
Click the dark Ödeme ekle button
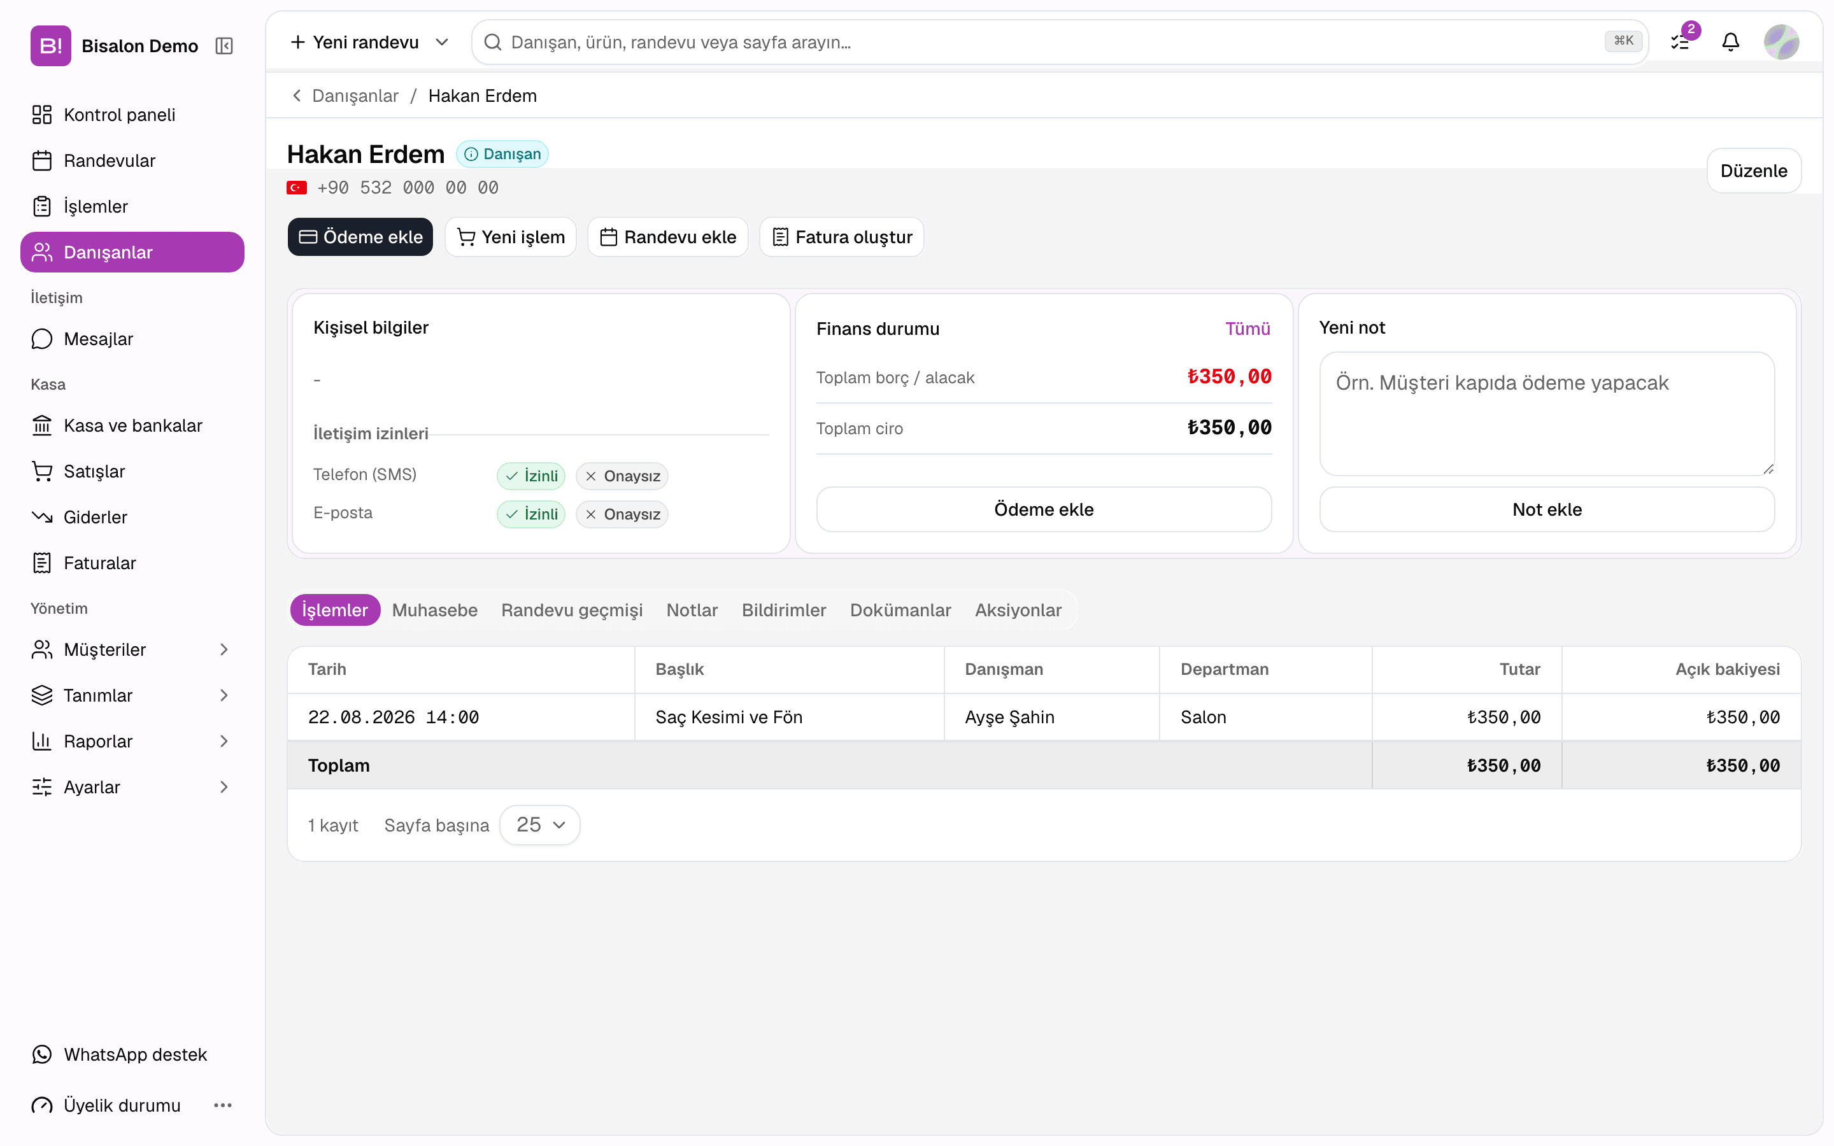click(x=360, y=237)
